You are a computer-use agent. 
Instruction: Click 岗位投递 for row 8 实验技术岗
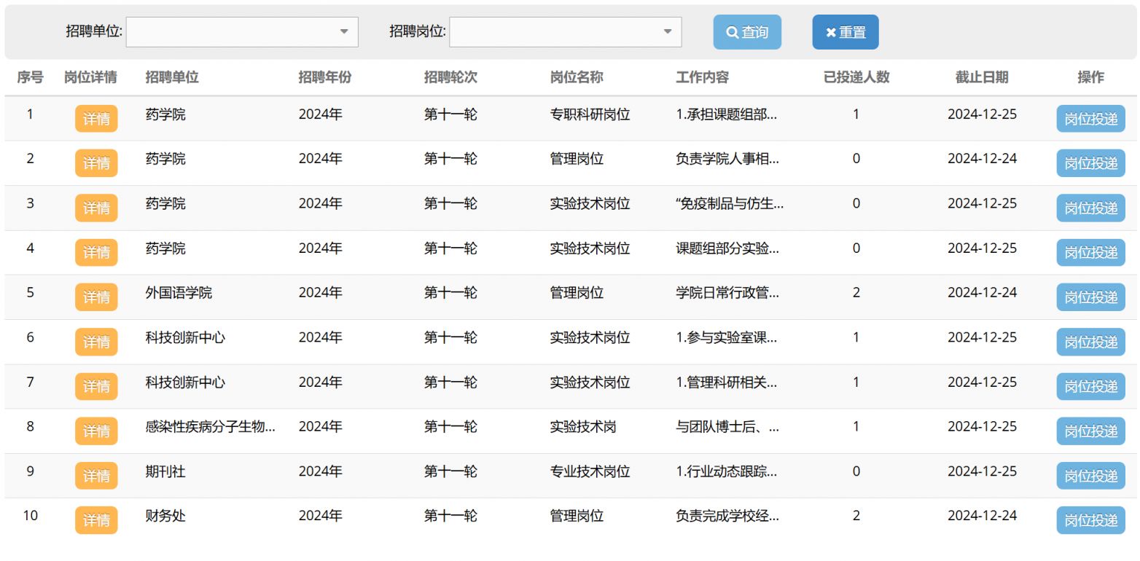pyautogui.click(x=1090, y=431)
